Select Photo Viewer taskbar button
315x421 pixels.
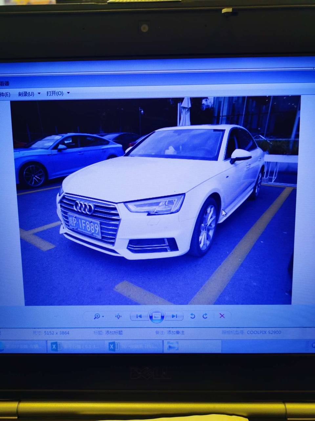[x=192, y=346]
